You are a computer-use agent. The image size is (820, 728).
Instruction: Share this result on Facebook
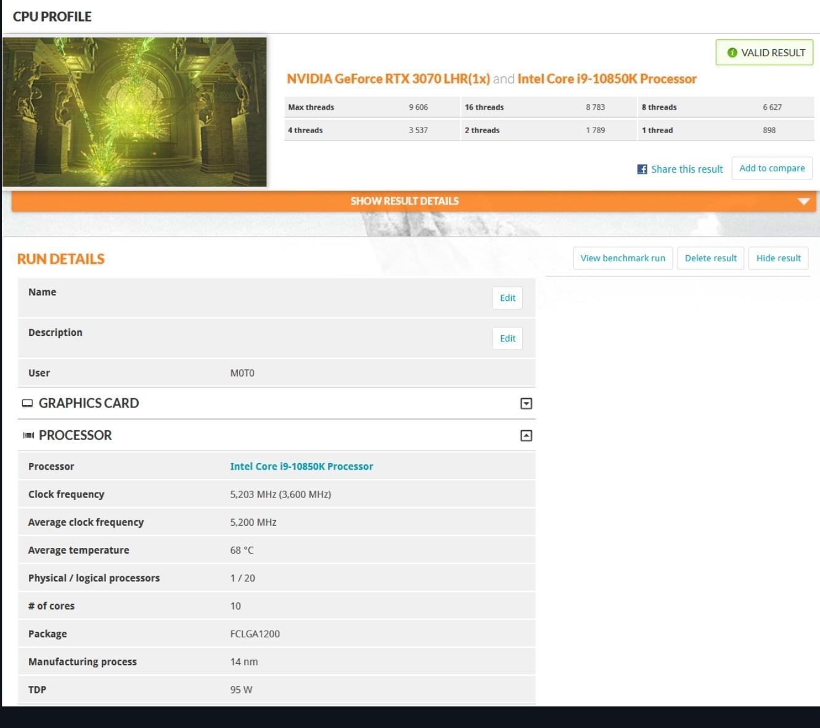pos(680,169)
